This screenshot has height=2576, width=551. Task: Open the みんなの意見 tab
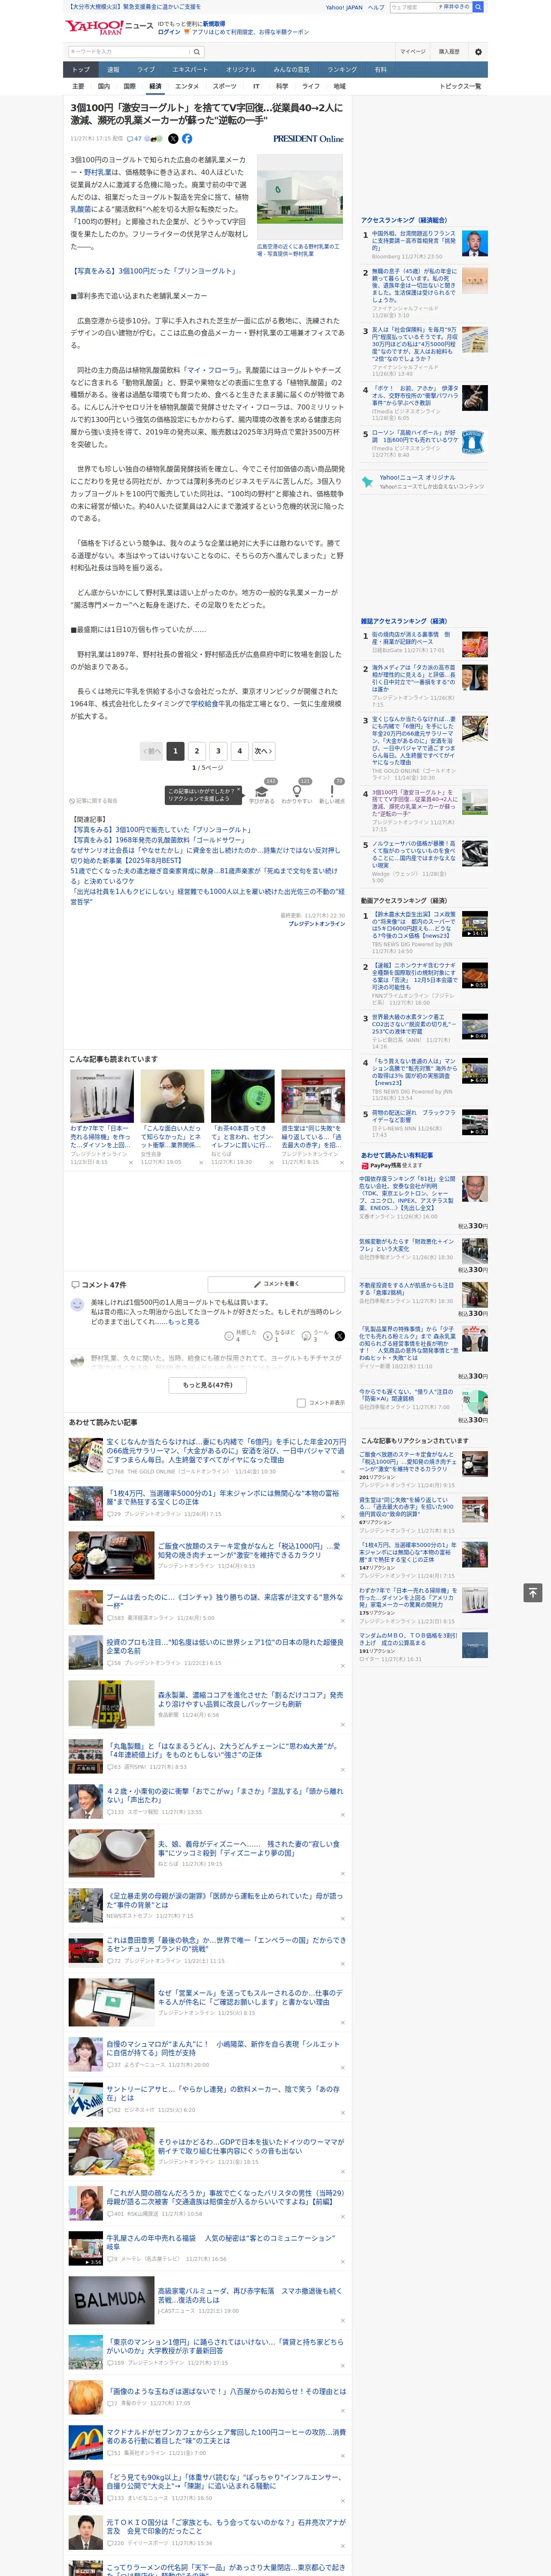pyautogui.click(x=291, y=70)
